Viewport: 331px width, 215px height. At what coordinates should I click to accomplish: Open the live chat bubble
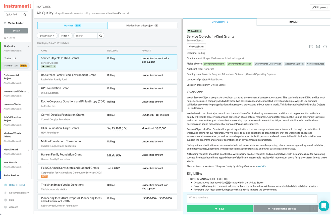point(324,206)
